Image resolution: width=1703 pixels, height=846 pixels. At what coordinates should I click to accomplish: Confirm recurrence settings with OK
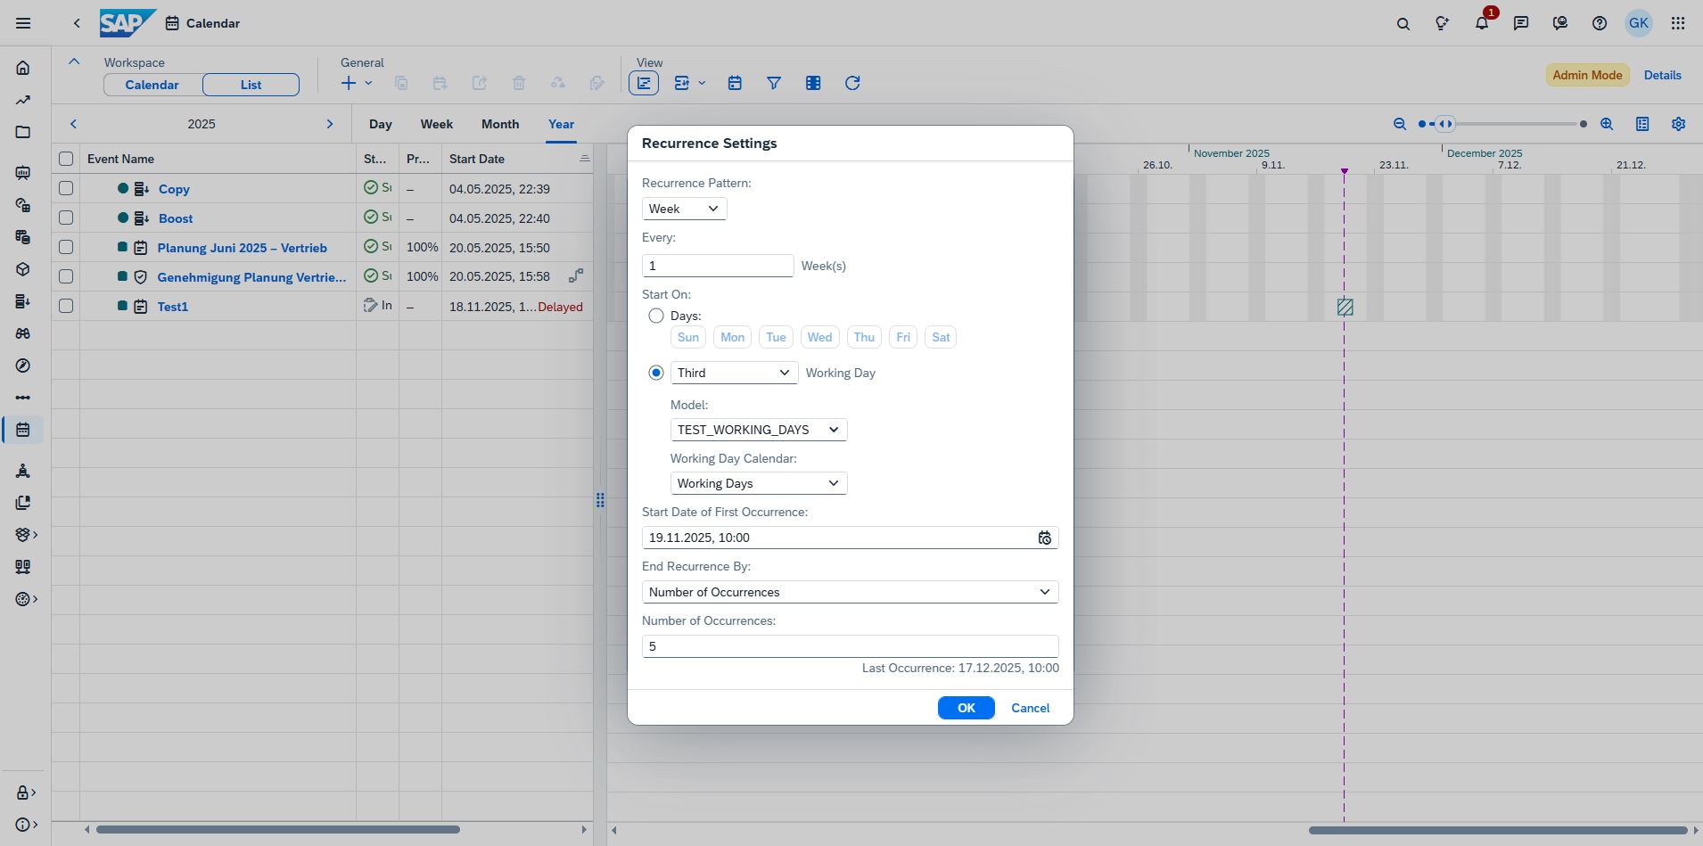(966, 708)
